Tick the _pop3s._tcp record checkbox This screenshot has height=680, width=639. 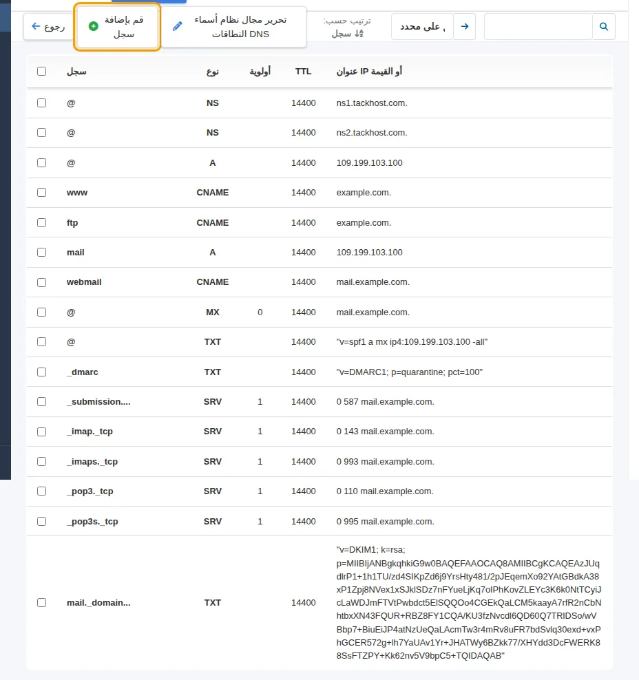tap(41, 521)
